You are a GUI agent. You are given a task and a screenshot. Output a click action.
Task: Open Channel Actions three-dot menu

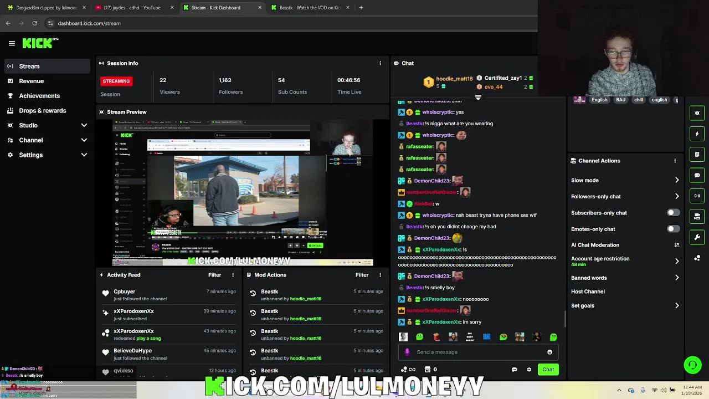[x=675, y=161]
